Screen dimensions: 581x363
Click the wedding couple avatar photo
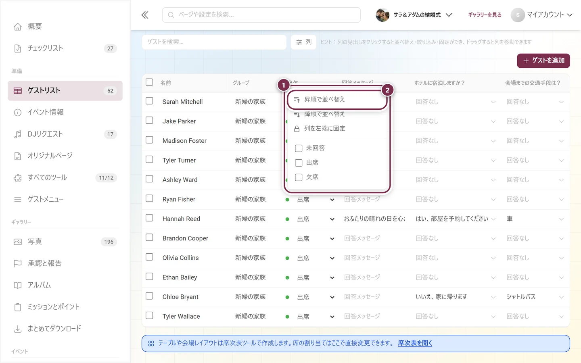coord(382,15)
